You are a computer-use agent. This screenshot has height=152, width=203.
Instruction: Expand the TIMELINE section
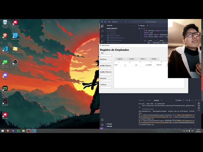[109, 126]
